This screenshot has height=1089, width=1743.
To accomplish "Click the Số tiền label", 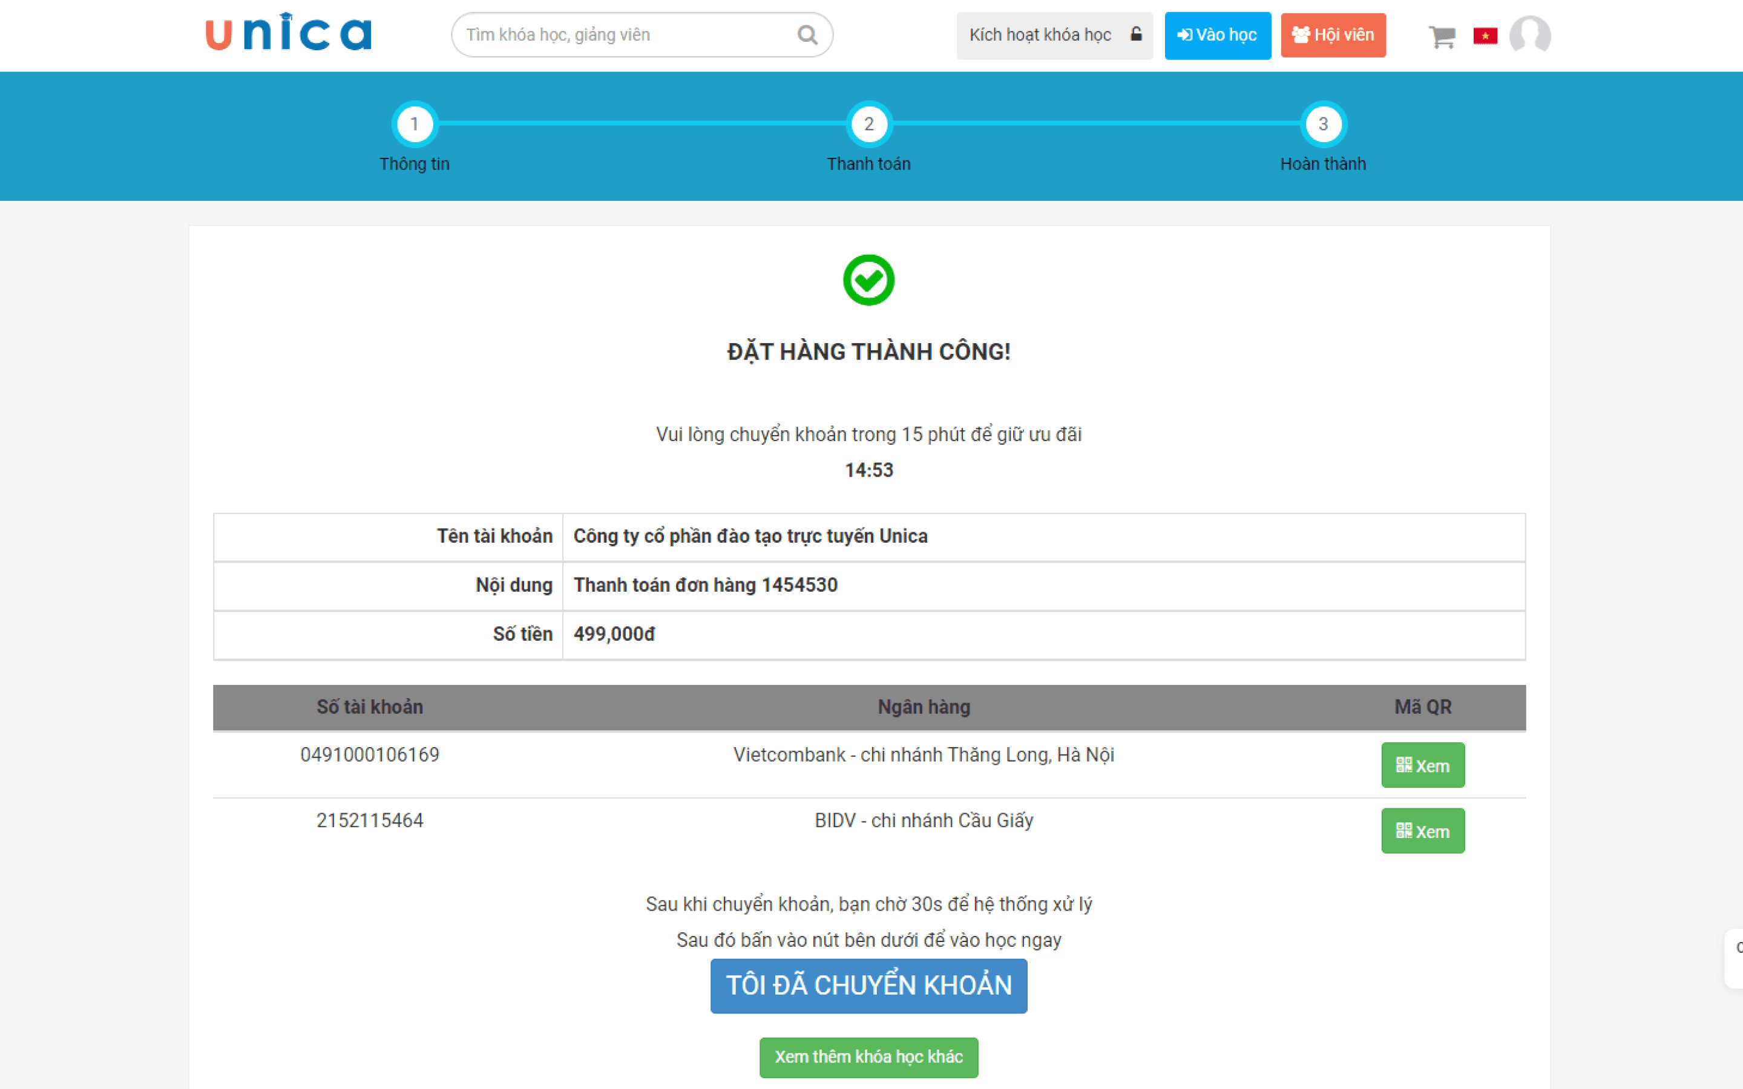I will (522, 634).
